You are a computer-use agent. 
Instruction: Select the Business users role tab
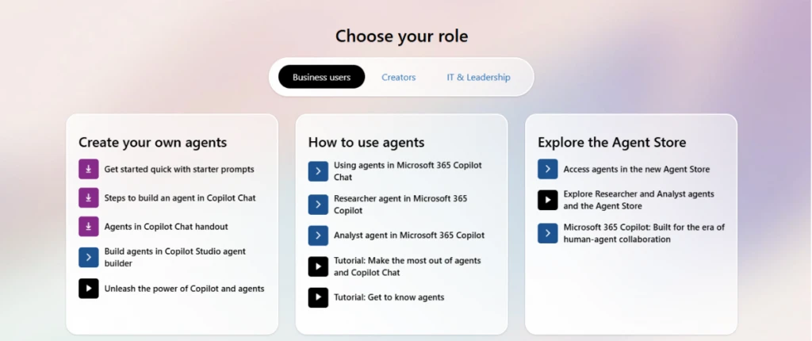pyautogui.click(x=321, y=77)
